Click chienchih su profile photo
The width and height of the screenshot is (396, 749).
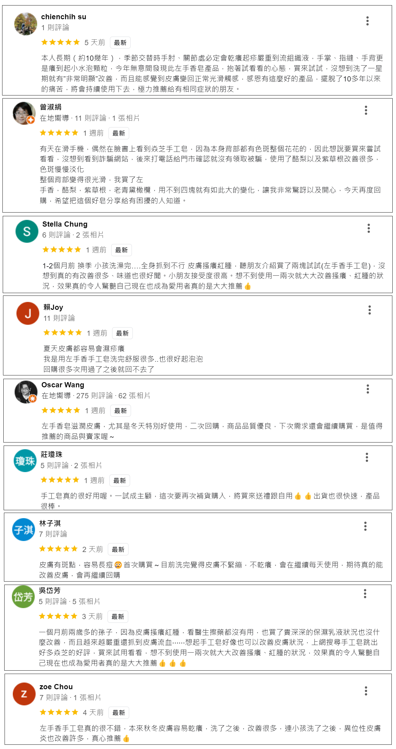(x=26, y=24)
